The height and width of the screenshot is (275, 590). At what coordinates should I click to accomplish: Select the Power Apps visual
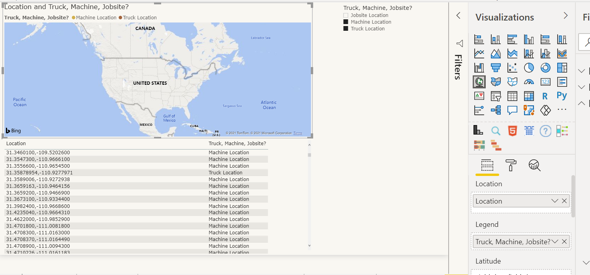click(545, 110)
